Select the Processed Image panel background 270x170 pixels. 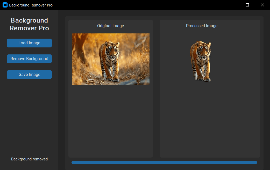click(x=210, y=122)
